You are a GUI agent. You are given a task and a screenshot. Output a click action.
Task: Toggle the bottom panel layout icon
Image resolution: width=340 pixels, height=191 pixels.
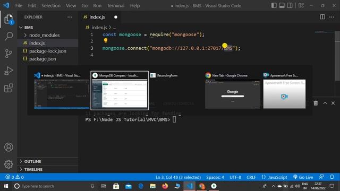282,5
